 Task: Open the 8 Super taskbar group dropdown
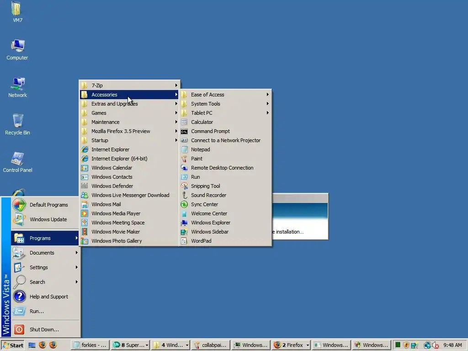[x=147, y=346]
